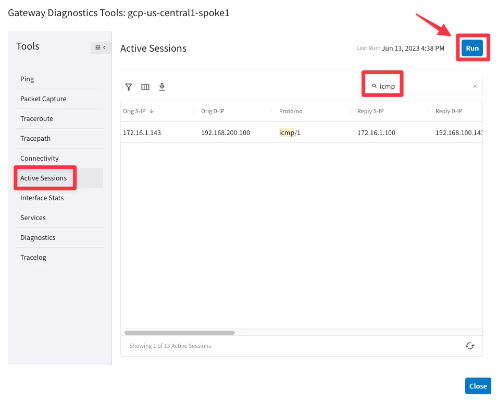Close the Gateway Diagnostics dialog
This screenshot has height=400, width=497.
[x=478, y=386]
